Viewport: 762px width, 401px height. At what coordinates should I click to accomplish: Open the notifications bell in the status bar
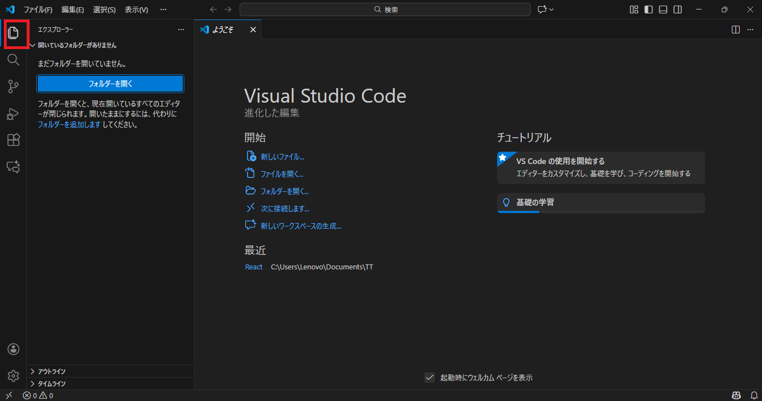coord(751,395)
